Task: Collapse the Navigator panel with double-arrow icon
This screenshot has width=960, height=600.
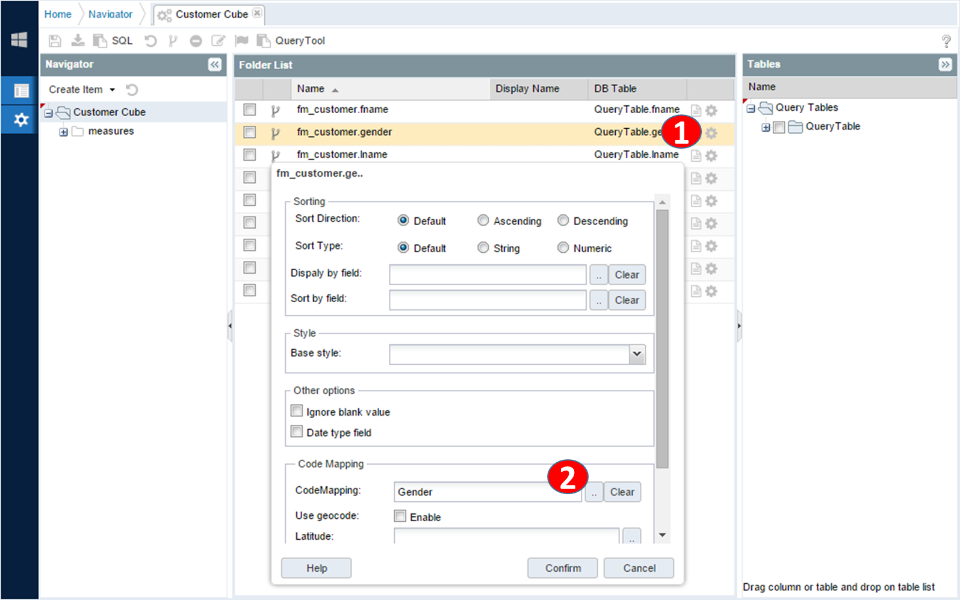Action: (215, 64)
